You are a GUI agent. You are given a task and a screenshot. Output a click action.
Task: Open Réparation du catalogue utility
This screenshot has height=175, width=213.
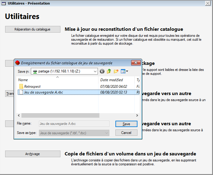pyautogui.click(x=32, y=29)
